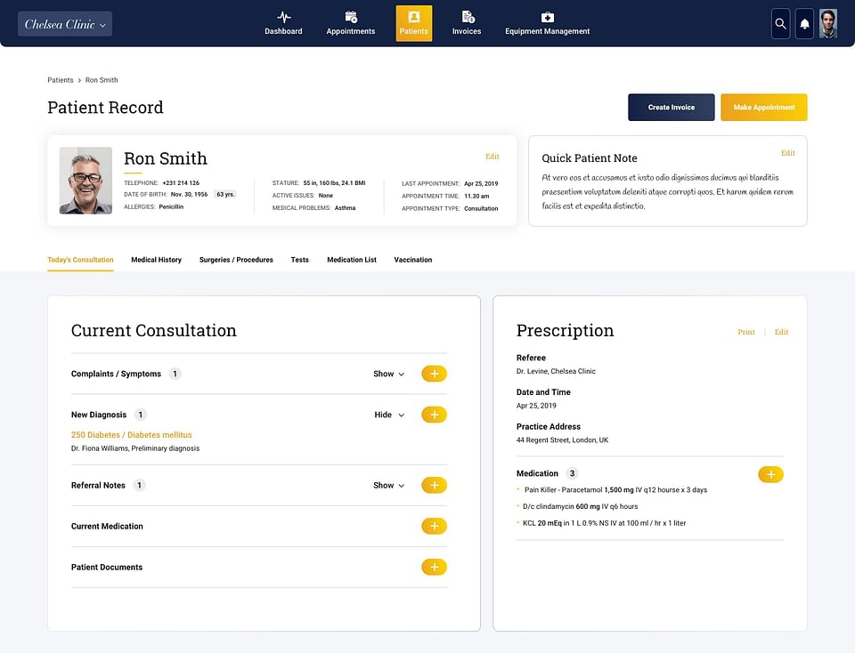Viewport: 855px width, 653px height.
Task: Click 44 Regent Street practice address
Action: pyautogui.click(x=562, y=440)
